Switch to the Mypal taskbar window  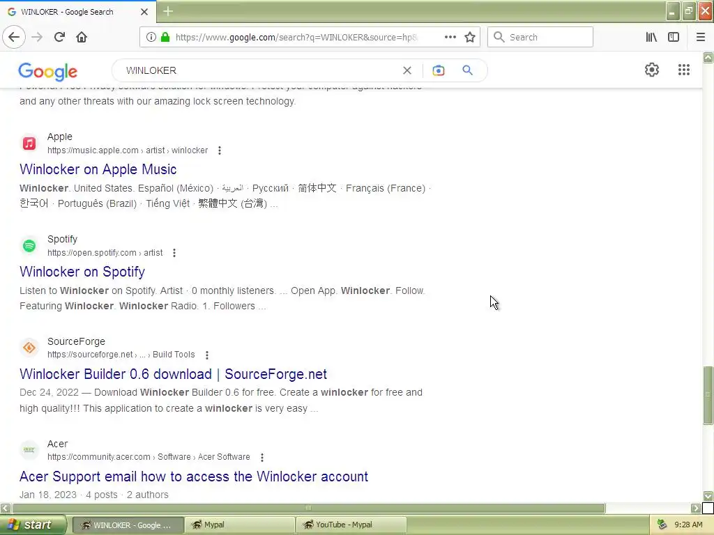240,525
